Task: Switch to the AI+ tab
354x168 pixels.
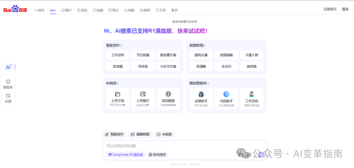Action: tap(53, 10)
